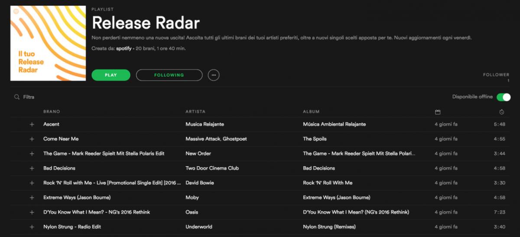Open album Nylon Strung (Remixes)
This screenshot has height=237, width=520.
pyautogui.click(x=329, y=227)
